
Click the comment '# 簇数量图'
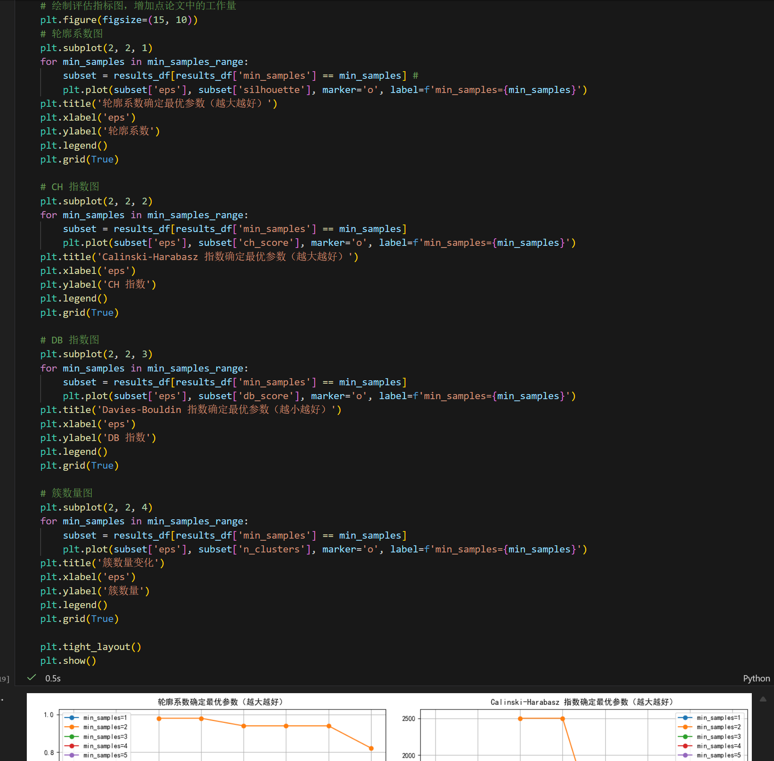point(67,493)
